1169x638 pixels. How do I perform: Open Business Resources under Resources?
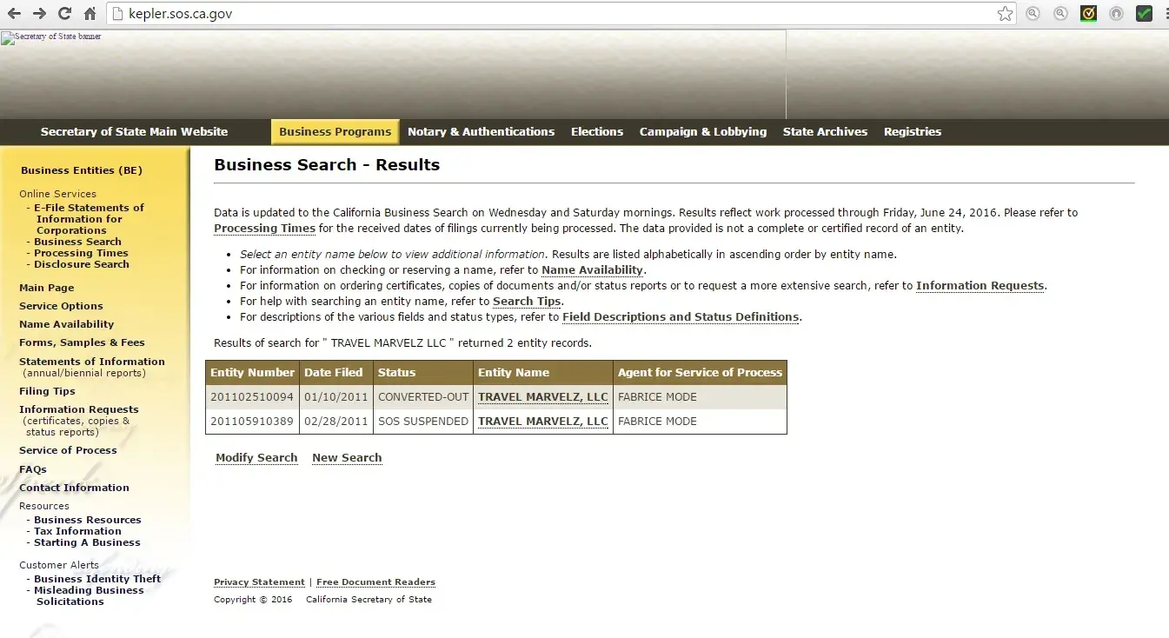87,520
